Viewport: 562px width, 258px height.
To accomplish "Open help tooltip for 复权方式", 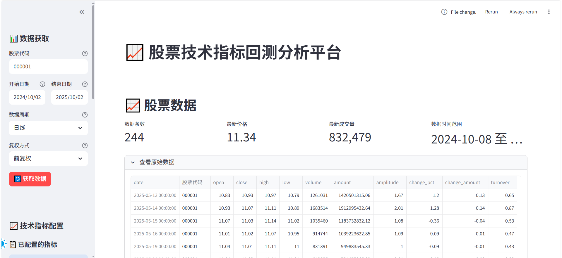I will (x=85, y=146).
